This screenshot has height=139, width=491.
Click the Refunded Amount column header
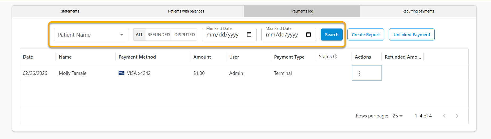pyautogui.click(x=403, y=57)
